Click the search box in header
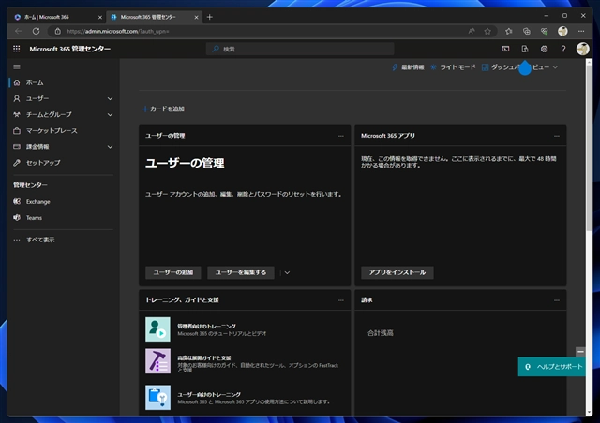The width and height of the screenshot is (600, 423). coord(300,49)
